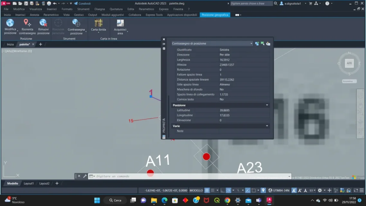Viewport: 366px width, 206px height.
Task: Toggle polar tracking in the status bar
Action: (228, 191)
